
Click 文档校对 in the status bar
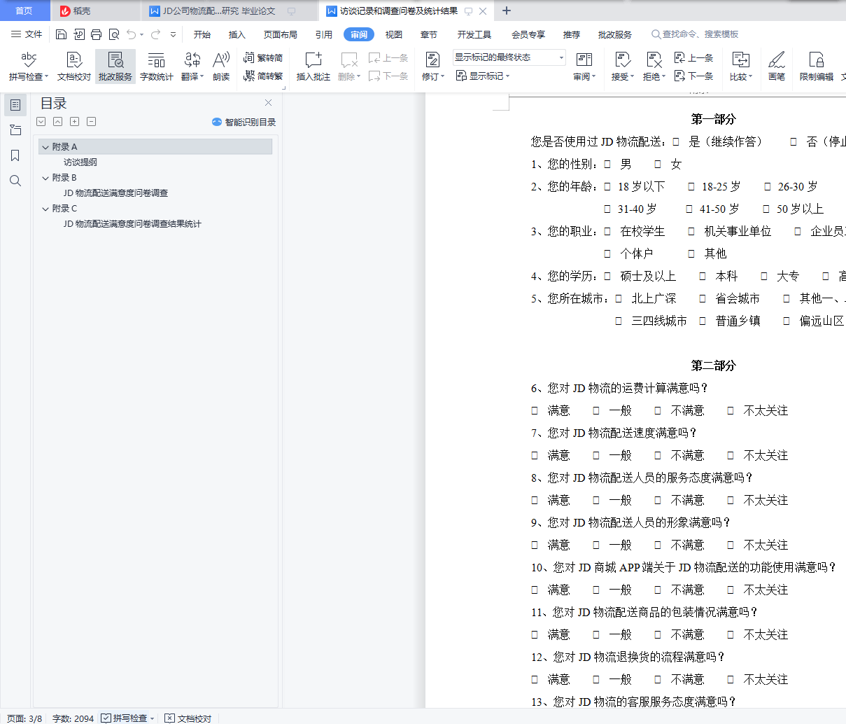(x=188, y=718)
